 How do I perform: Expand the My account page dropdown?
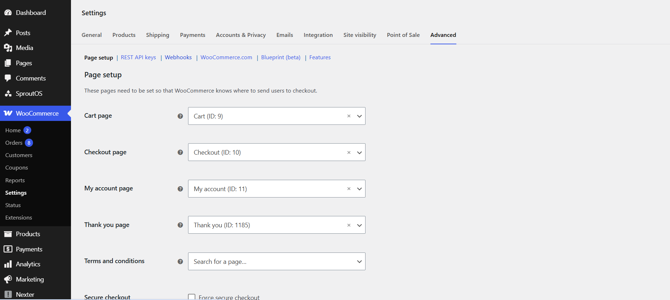pos(359,189)
